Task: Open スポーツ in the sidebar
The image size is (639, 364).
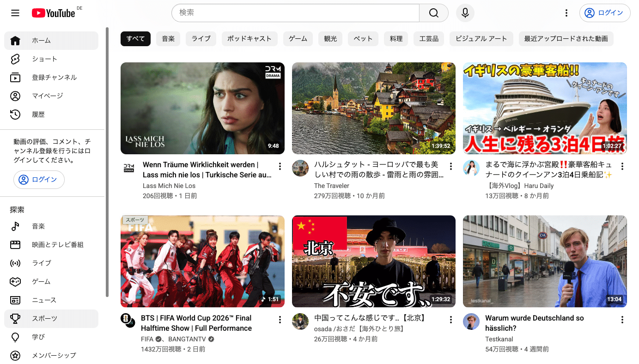Action: pyautogui.click(x=51, y=319)
